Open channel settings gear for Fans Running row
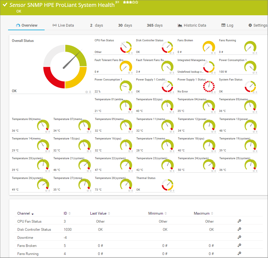 click(x=239, y=254)
